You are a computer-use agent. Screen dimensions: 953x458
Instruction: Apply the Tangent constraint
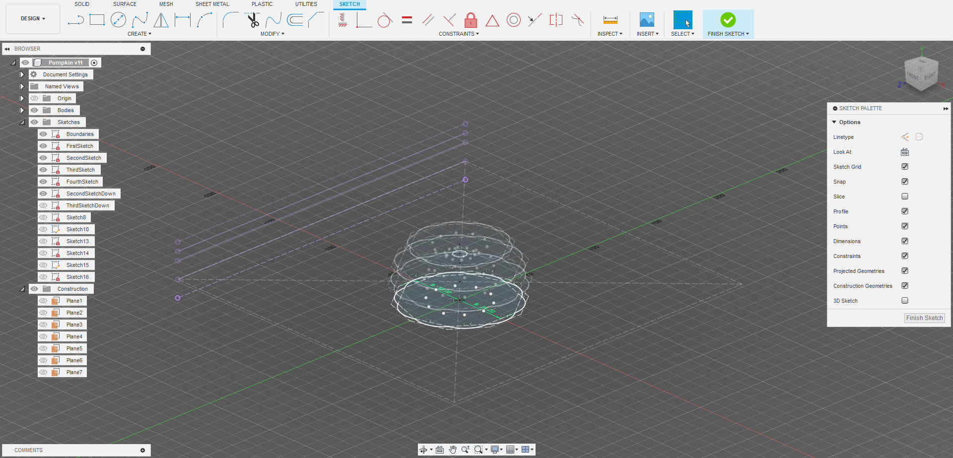[385, 20]
